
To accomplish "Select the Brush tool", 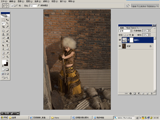I will point(7,31).
